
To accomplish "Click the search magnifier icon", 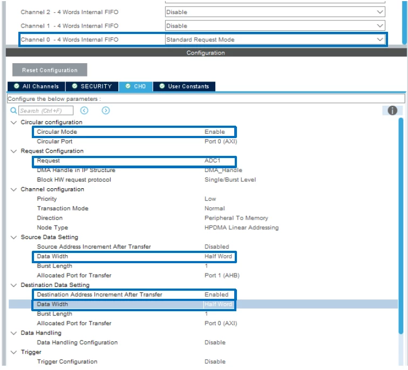I will click(13, 111).
